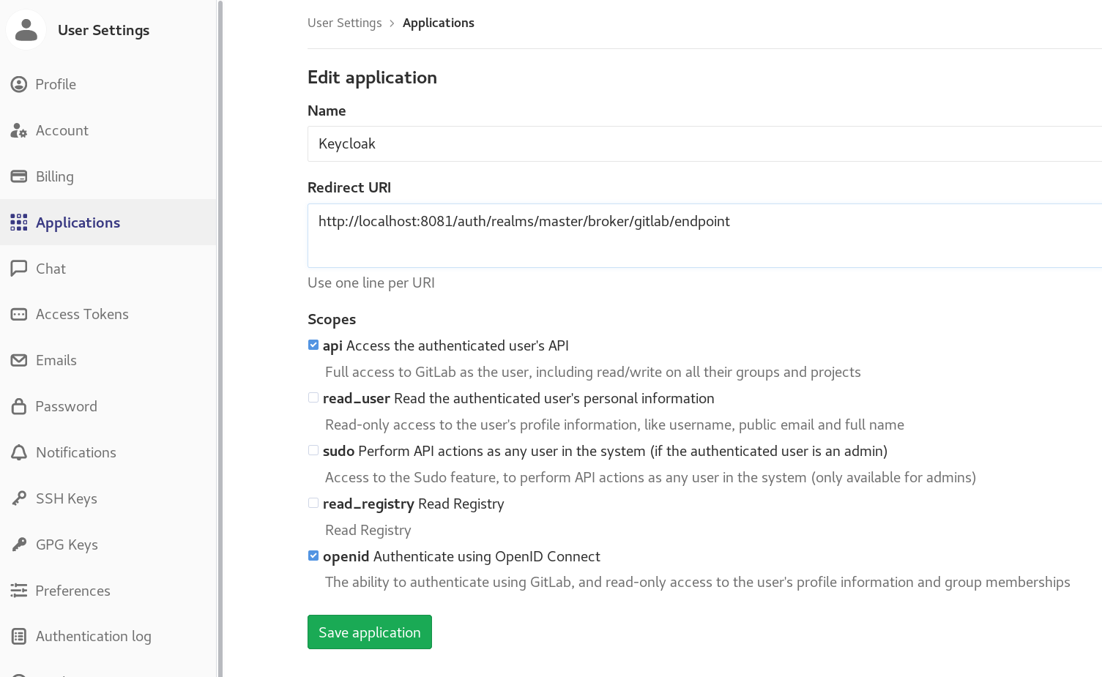Click the Notifications bell icon
Image resolution: width=1102 pixels, height=677 pixels.
coord(19,452)
